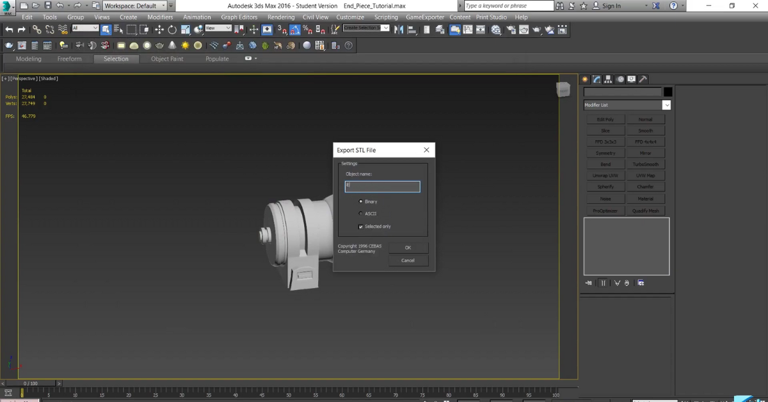Open the selection filter All dropdown

click(x=85, y=29)
